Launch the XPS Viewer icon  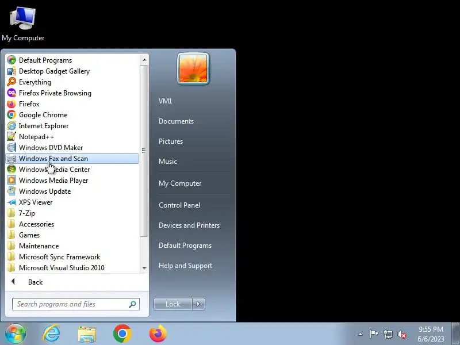click(11, 202)
